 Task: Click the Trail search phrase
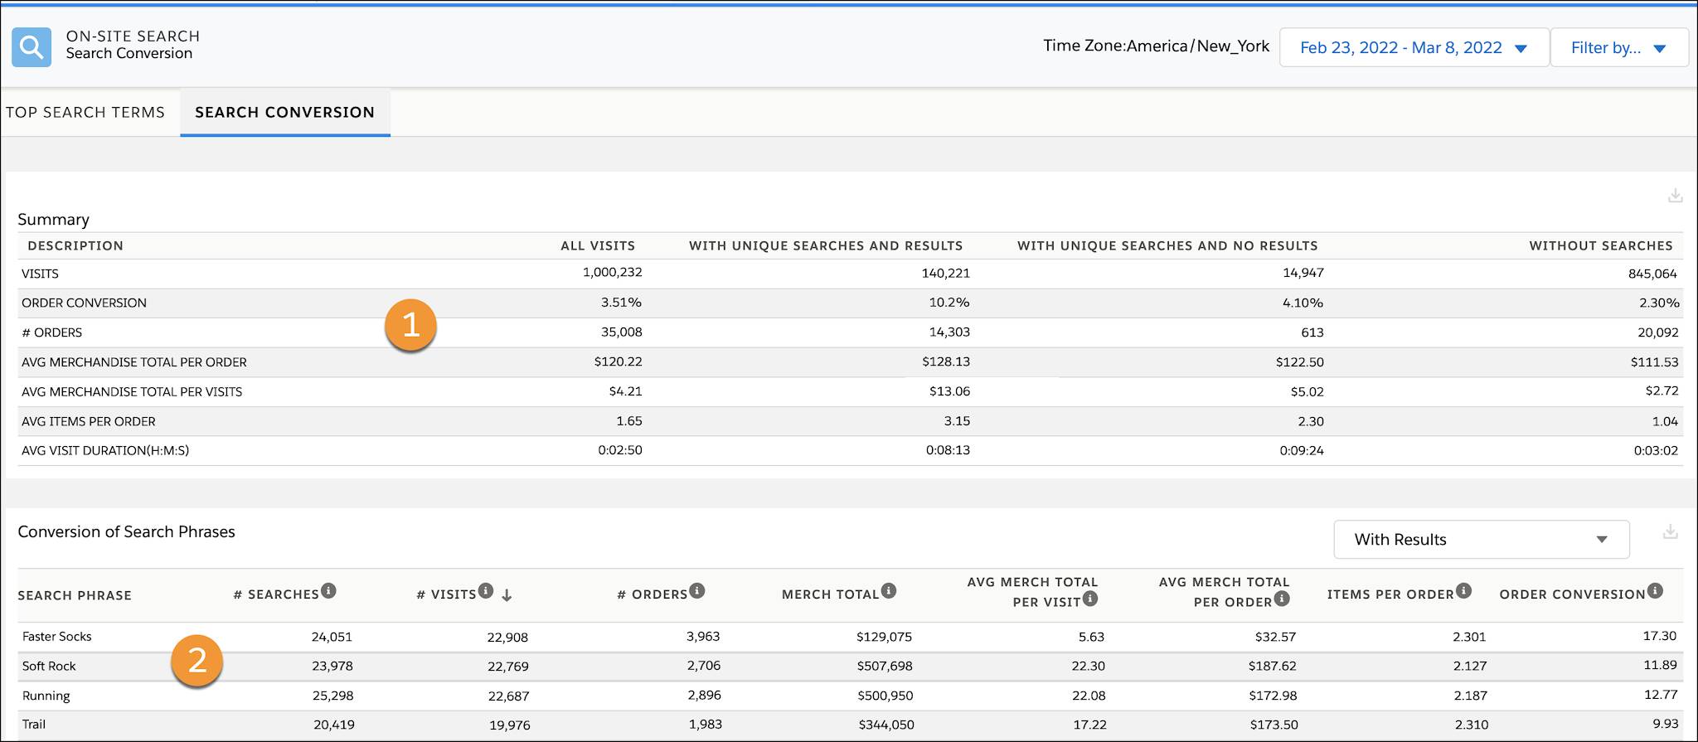click(x=34, y=725)
